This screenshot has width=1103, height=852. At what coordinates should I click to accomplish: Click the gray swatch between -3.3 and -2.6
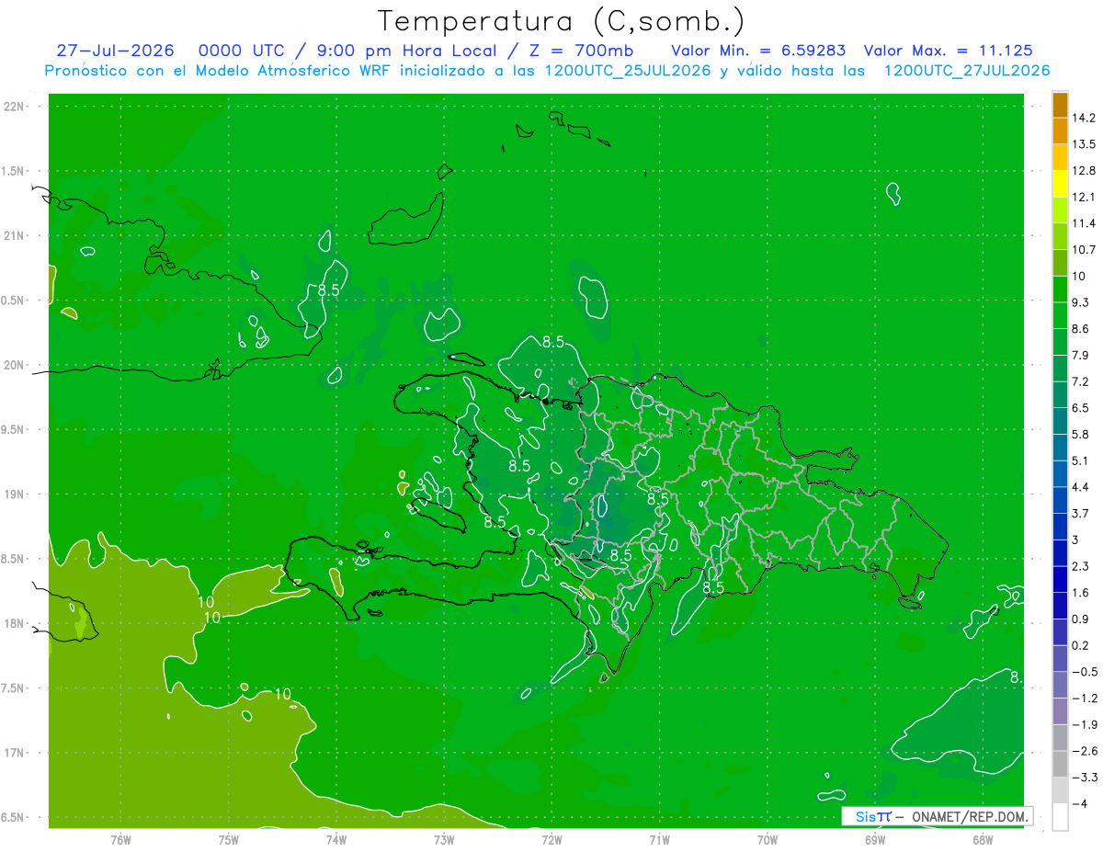point(1060,764)
